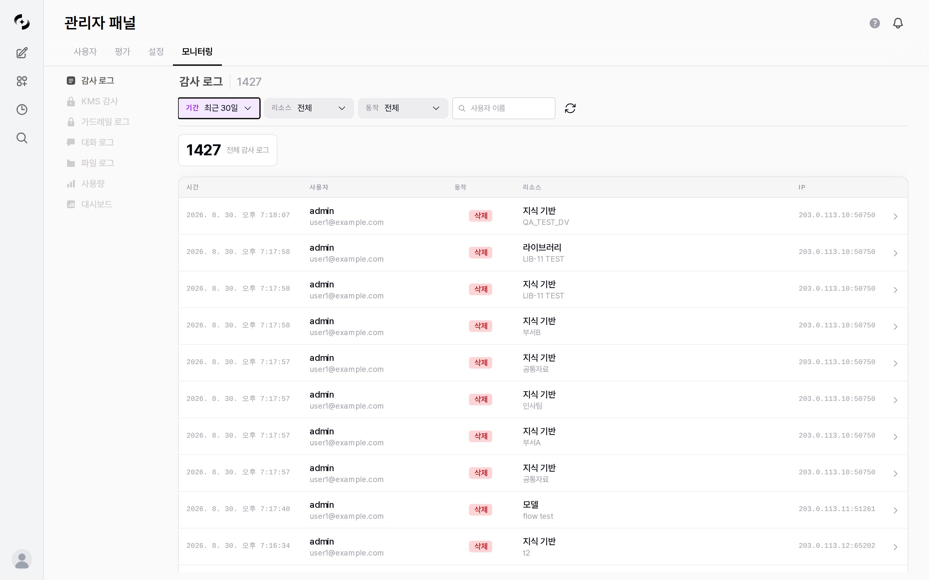The height and width of the screenshot is (580, 929).
Task: Expand the 인사팀 log row chevron
Action: (x=895, y=400)
